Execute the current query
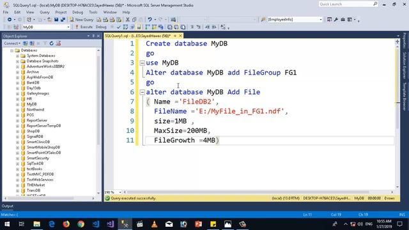Screen dimensions: 409x230 (84, 27)
